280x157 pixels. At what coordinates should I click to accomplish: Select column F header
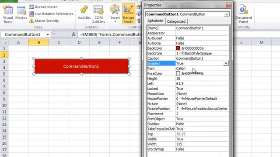click(x=119, y=42)
